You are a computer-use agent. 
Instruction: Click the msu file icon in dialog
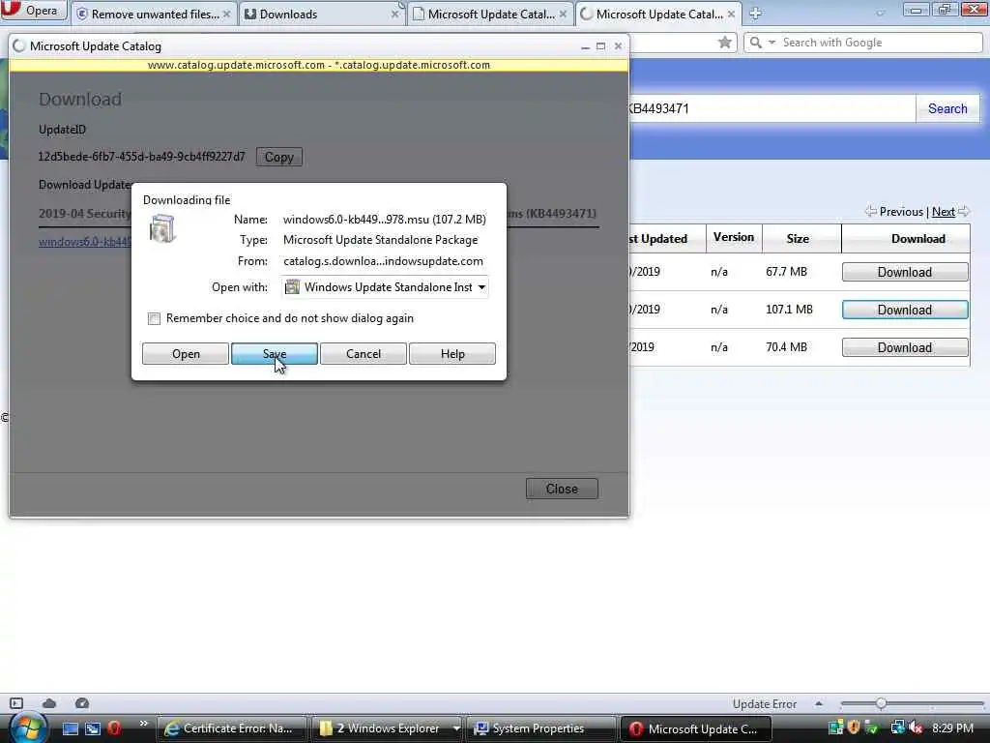(x=162, y=228)
